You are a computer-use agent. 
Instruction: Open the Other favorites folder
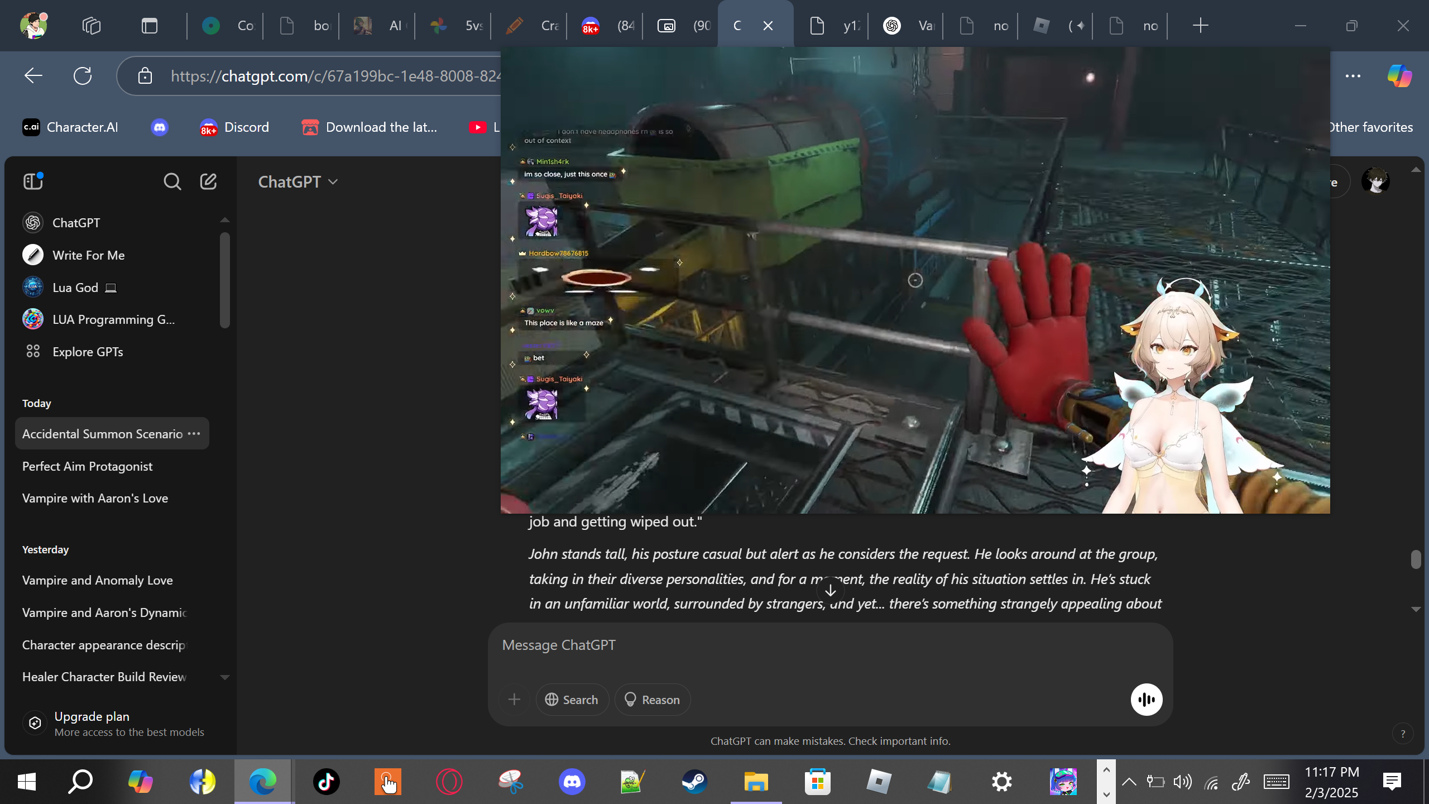(x=1371, y=127)
